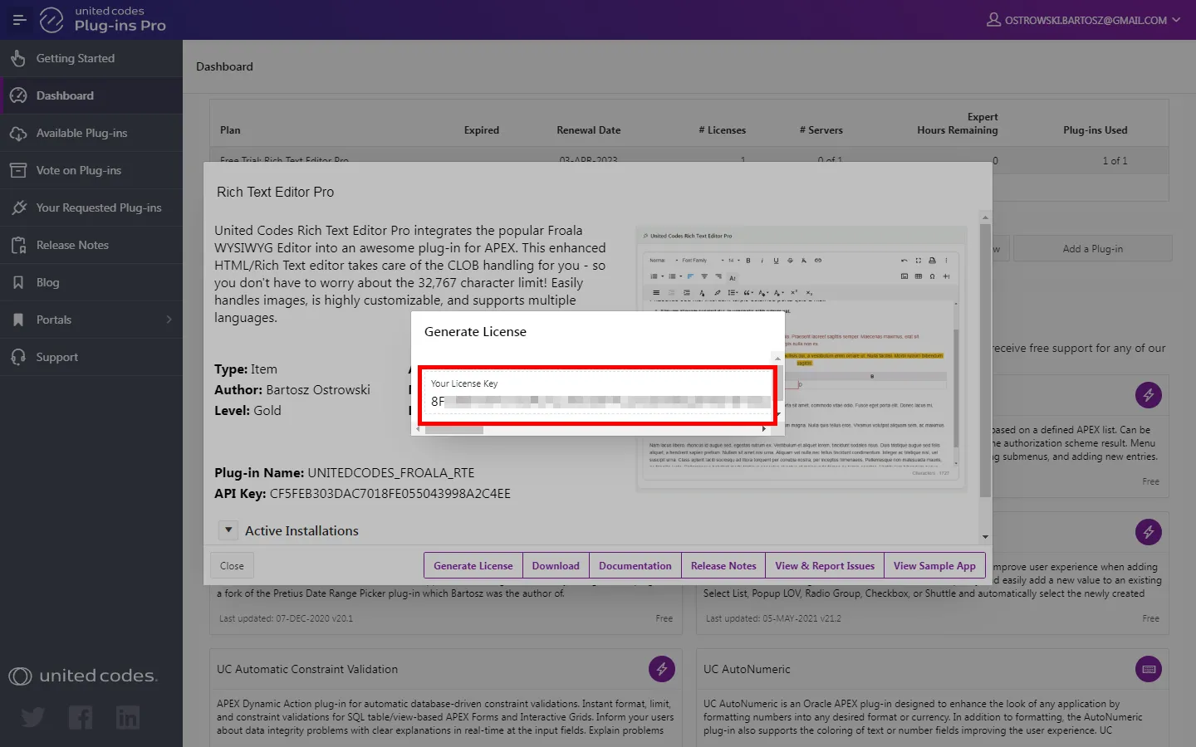Open the Facebook social icon
Viewport: 1196px width, 747px height.
coord(81,717)
